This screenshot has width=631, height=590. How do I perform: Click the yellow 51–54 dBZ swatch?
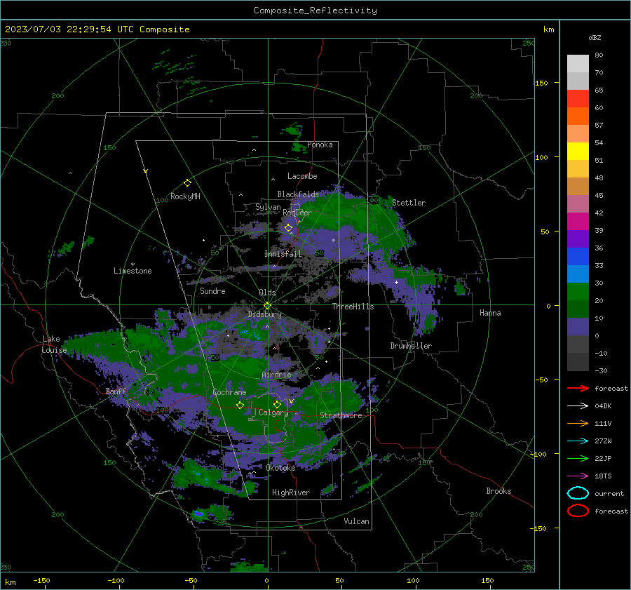[578, 152]
